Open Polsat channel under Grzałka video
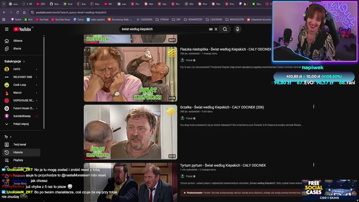 click(x=189, y=118)
